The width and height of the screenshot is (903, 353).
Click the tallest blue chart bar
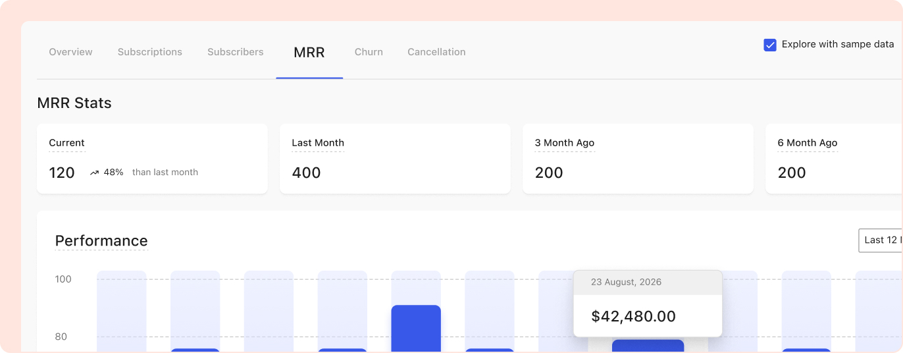(416, 329)
